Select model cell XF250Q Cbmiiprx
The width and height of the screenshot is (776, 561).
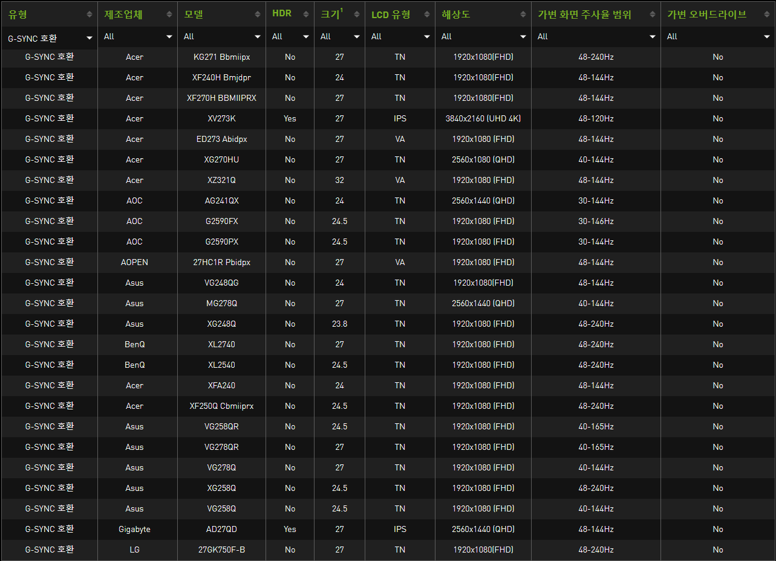[x=221, y=406]
